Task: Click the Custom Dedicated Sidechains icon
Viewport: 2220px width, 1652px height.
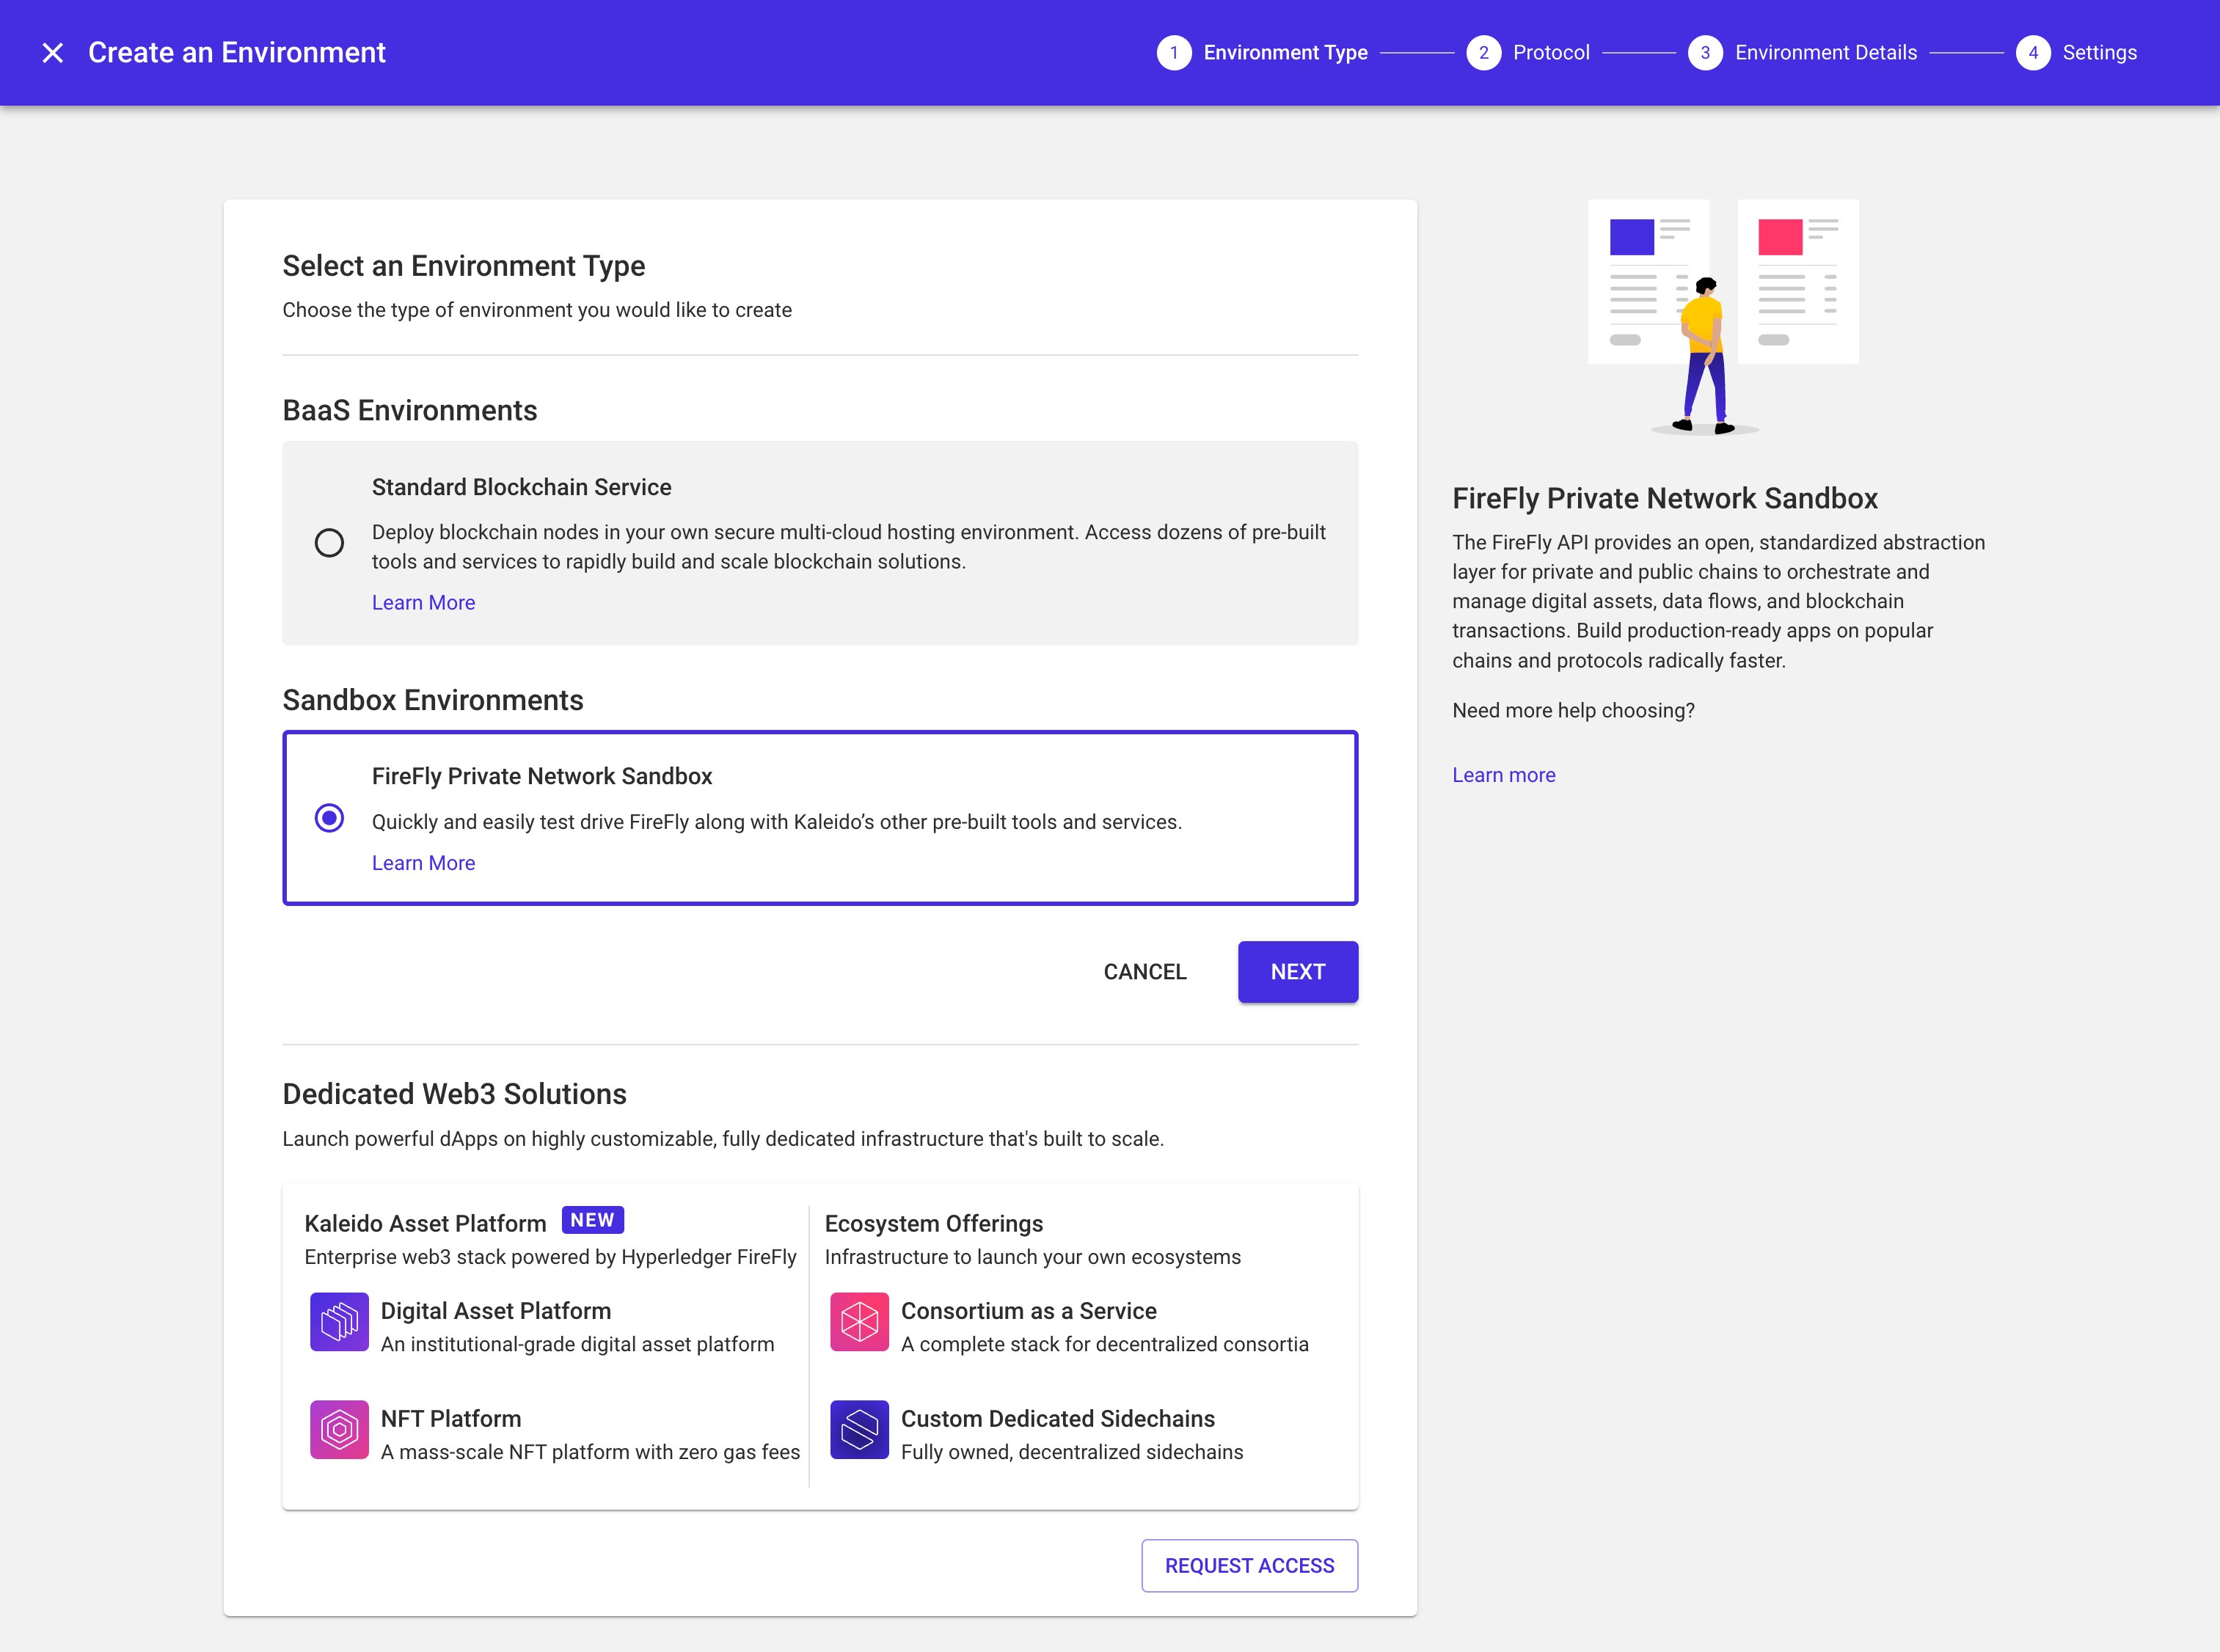Action: click(x=859, y=1430)
